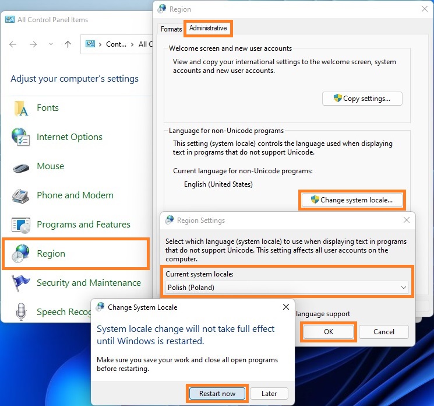Open the Programs and Features link

83,224
